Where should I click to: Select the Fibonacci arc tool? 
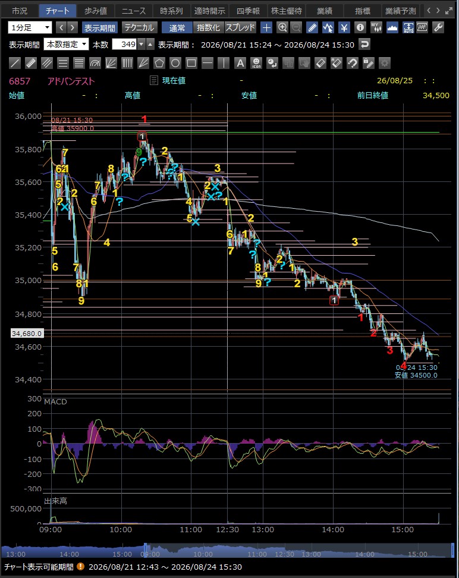pyautogui.click(x=95, y=63)
